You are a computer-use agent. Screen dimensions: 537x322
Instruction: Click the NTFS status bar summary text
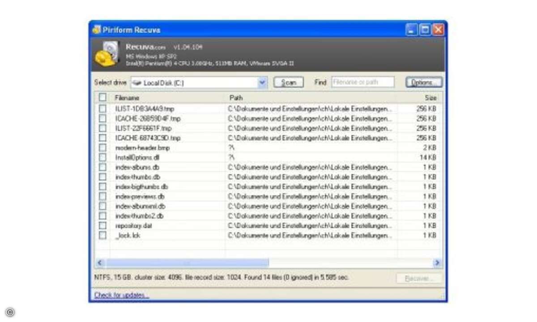point(222,277)
